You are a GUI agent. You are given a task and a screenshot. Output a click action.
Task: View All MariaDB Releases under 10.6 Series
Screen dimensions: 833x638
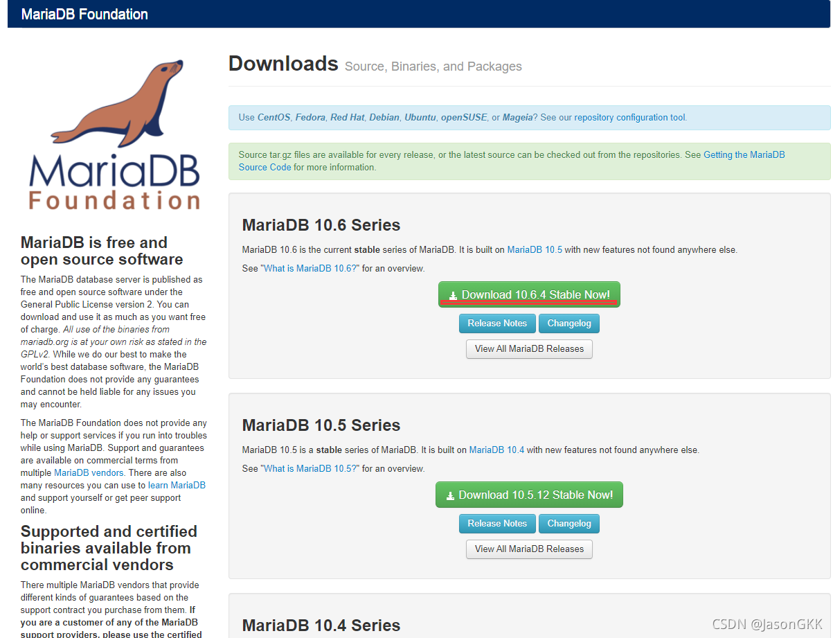pos(529,349)
